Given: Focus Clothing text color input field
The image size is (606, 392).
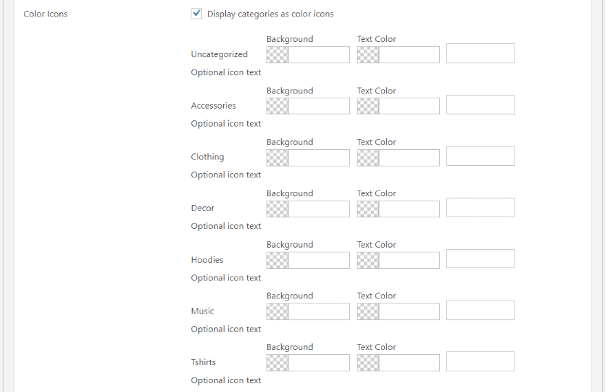Looking at the screenshot, I should [x=409, y=157].
